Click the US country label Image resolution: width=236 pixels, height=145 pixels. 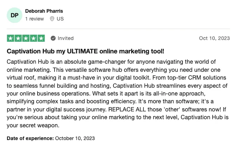point(60,19)
